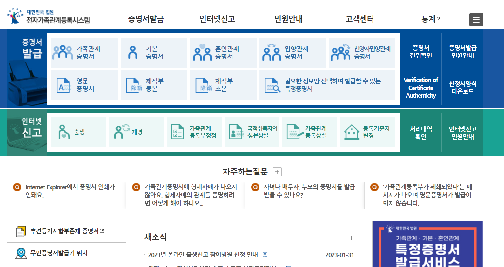Open 인터넷신고 민원안내

coord(463,133)
